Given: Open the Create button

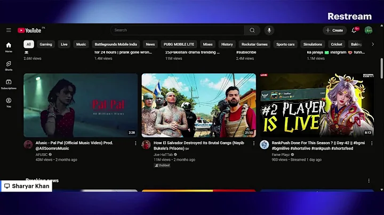Looking at the screenshot, I should tap(334, 30).
